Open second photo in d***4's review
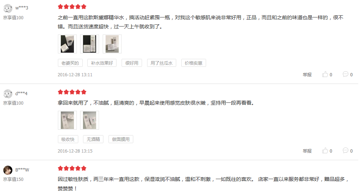Viewport: 359px width, 194px height. click(x=90, y=120)
